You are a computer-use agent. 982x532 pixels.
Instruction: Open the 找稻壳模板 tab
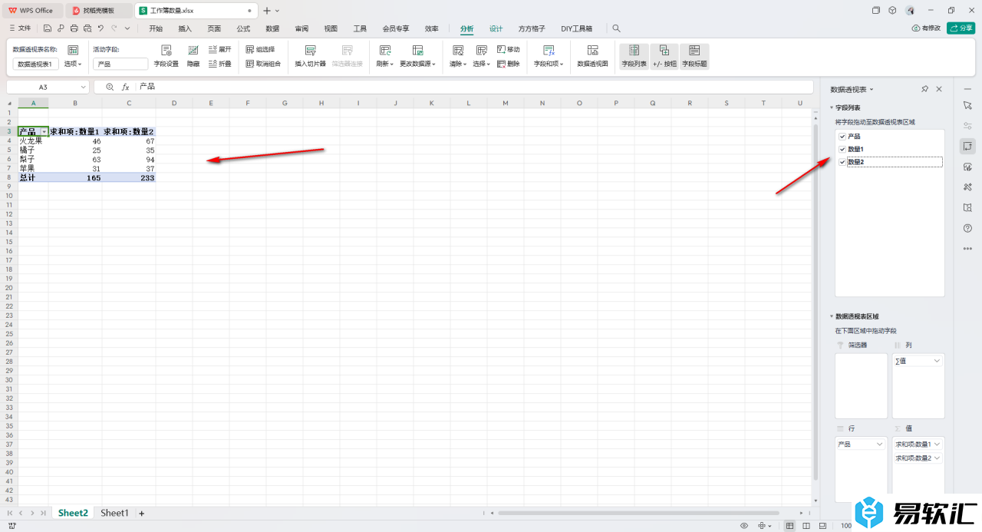pyautogui.click(x=99, y=11)
